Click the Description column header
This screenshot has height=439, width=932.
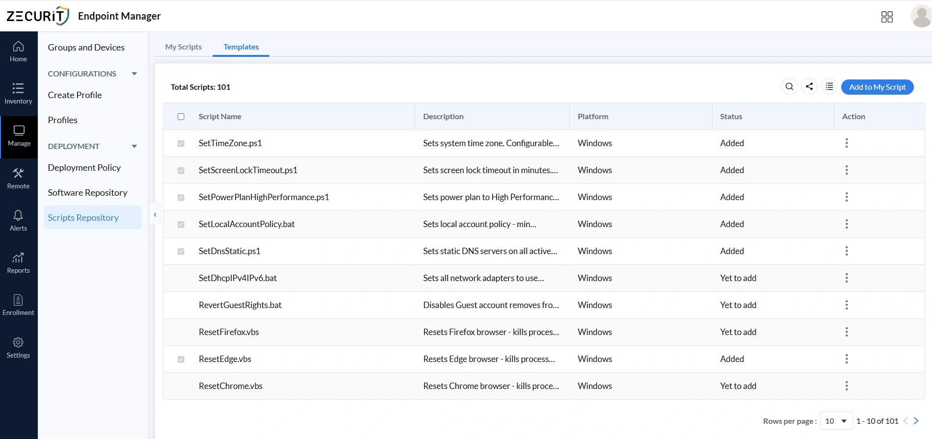pyautogui.click(x=443, y=117)
